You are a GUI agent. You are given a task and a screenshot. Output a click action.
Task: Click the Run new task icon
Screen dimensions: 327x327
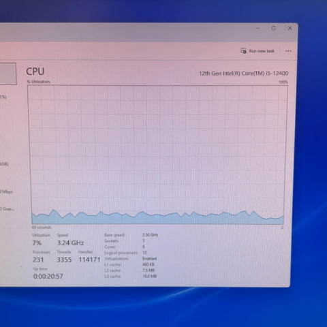pyautogui.click(x=243, y=51)
